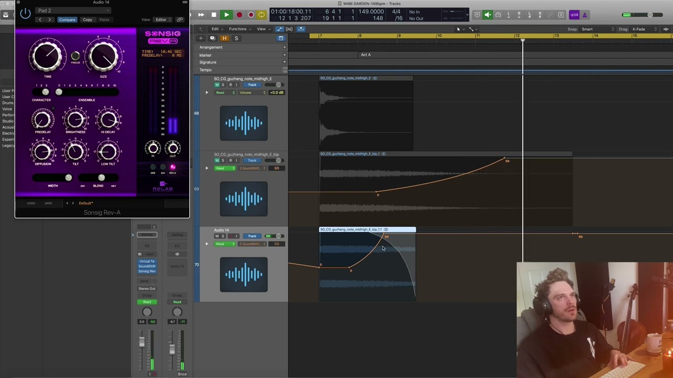673x378 pixels.
Task: Select the Act A marker
Action: coord(366,55)
